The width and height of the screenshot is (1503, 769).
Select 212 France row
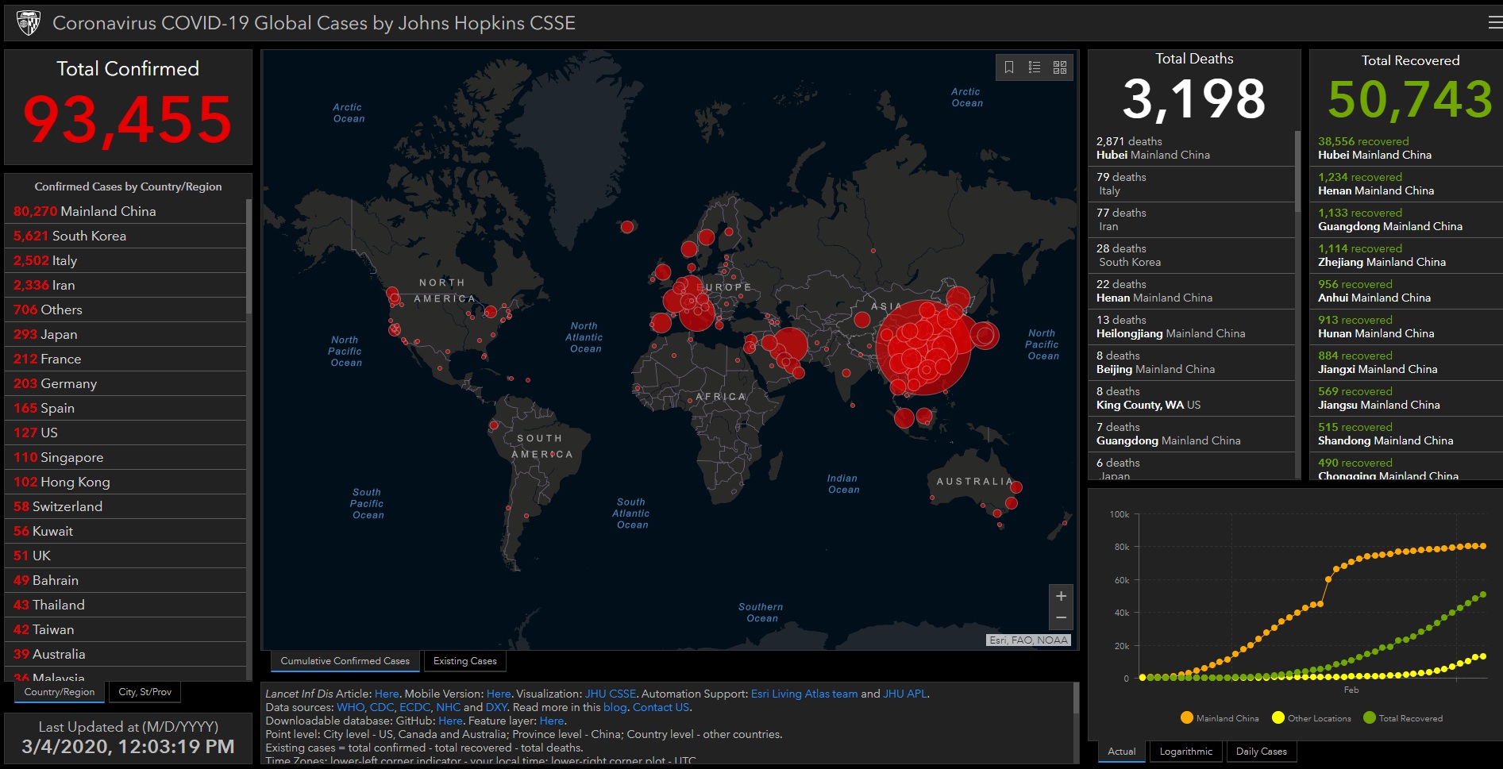point(125,359)
